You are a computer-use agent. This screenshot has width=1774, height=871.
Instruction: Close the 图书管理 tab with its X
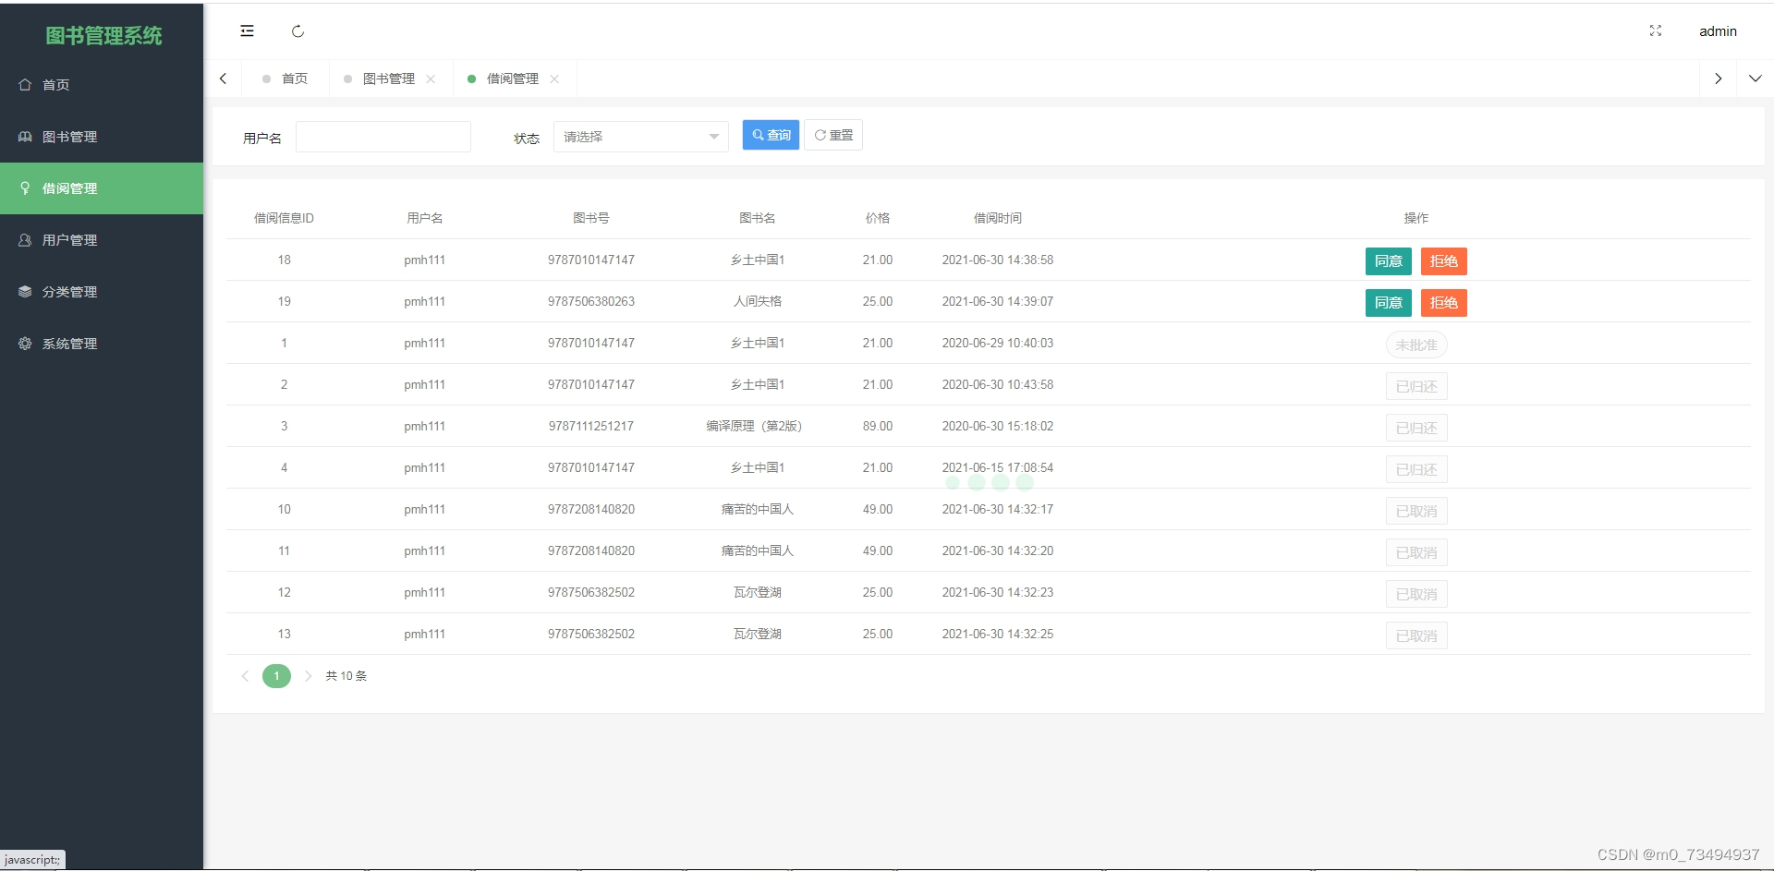[x=431, y=79]
